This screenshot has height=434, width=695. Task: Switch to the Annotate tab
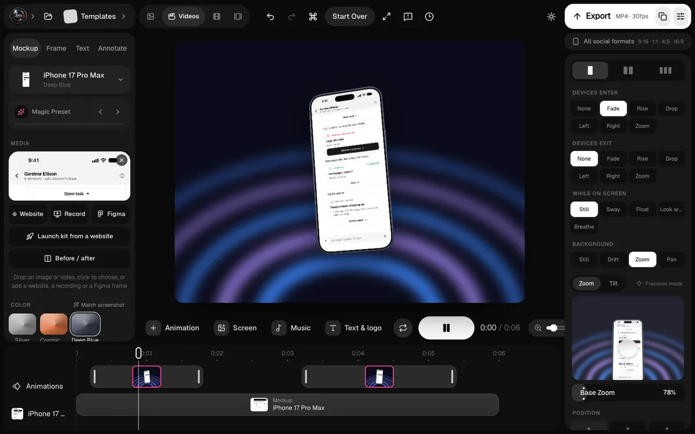click(x=112, y=48)
